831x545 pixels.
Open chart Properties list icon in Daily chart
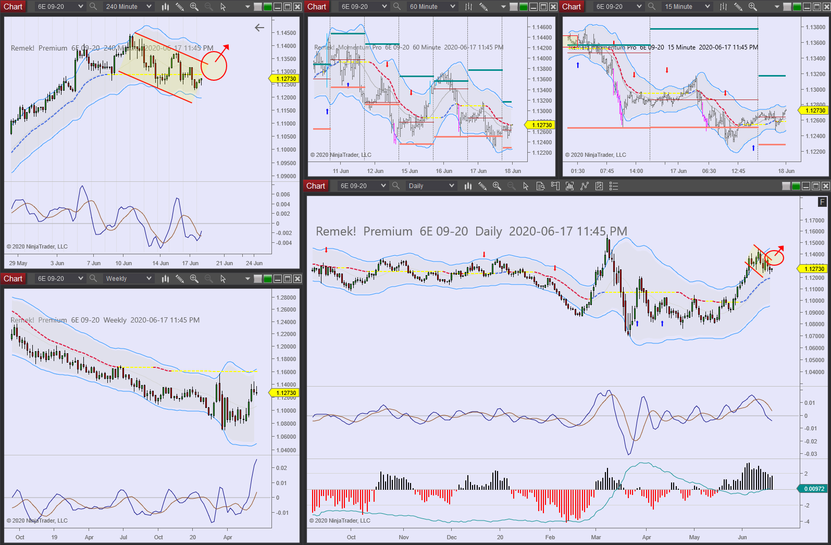(614, 186)
